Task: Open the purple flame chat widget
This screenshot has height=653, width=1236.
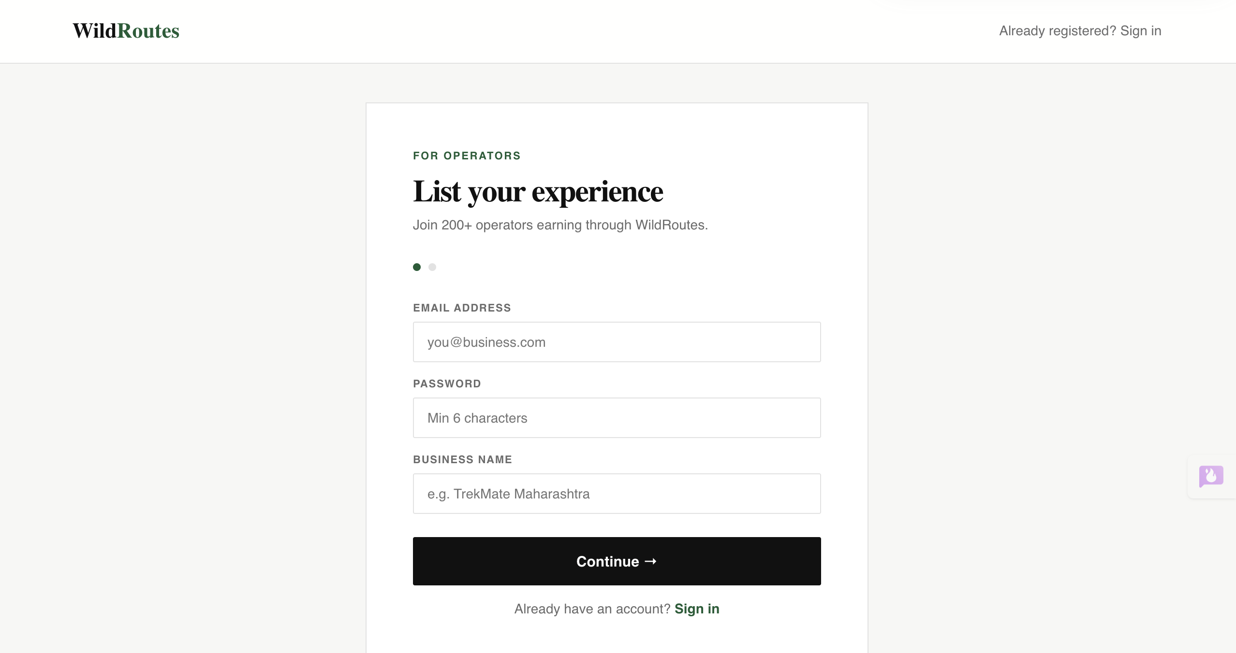Action: [1211, 477]
